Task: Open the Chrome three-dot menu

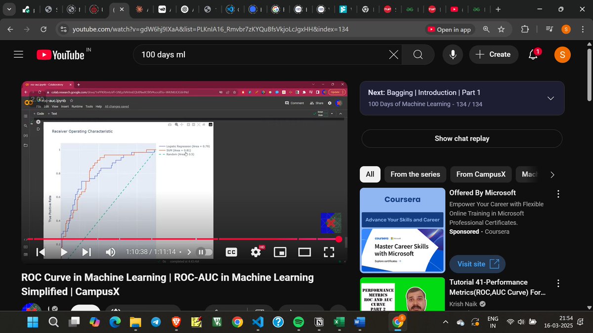Action: click(582, 30)
